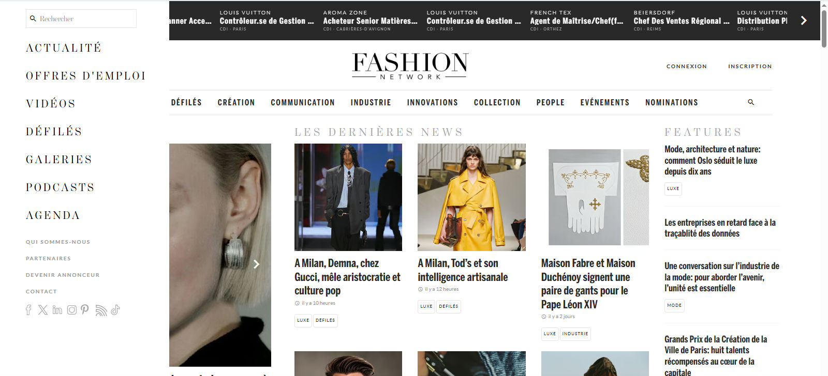Read the Demna chez Gucci article headline
Image resolution: width=828 pixels, height=376 pixels.
348,277
